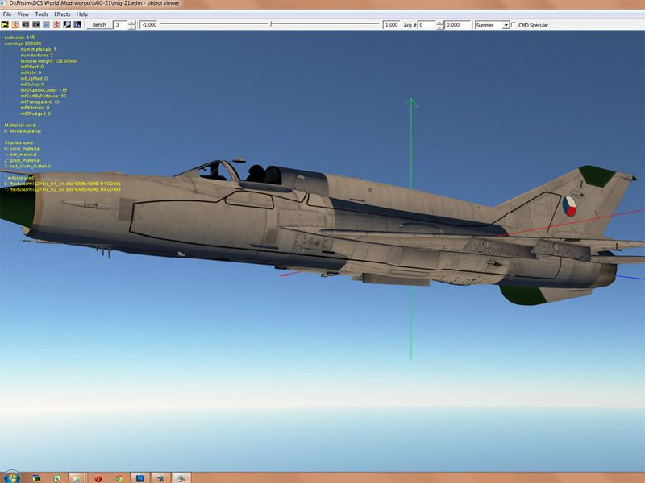645x483 pixels.
Task: Click the argument slider handle
Action: pos(270,25)
